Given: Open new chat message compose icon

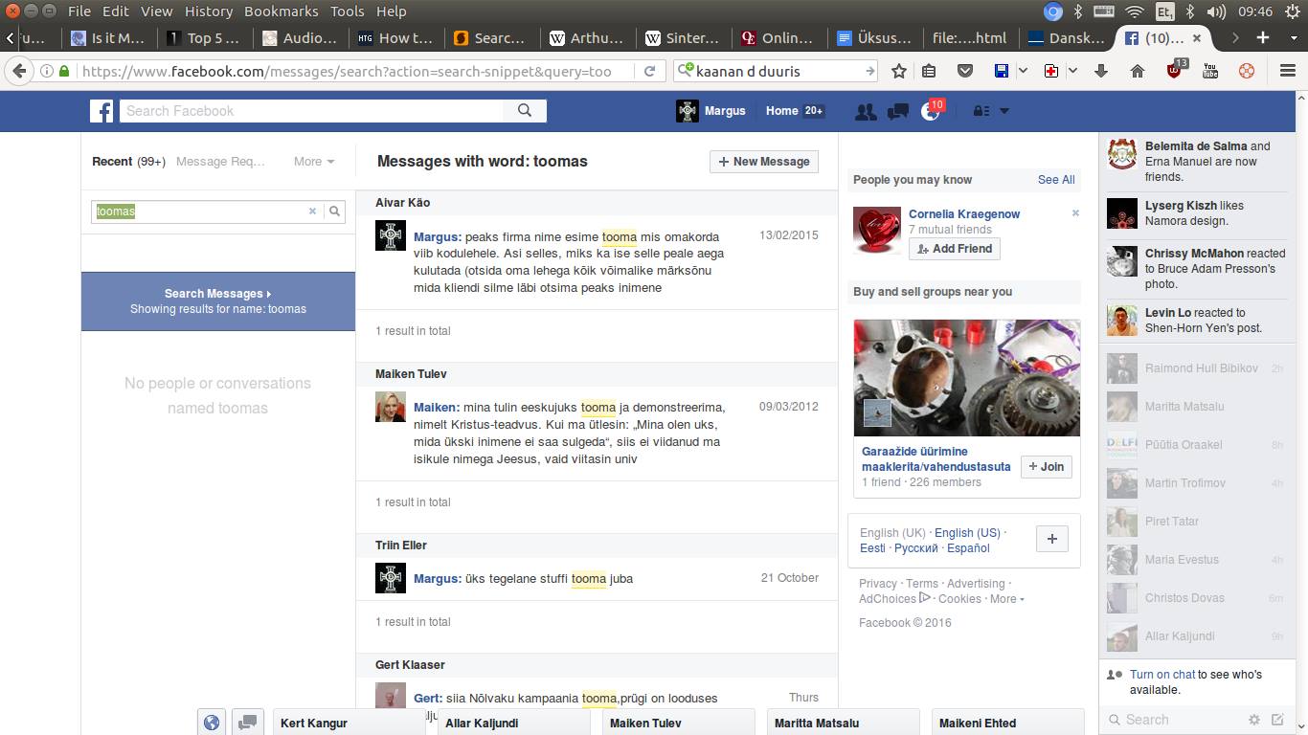Looking at the screenshot, I should [x=1277, y=720].
